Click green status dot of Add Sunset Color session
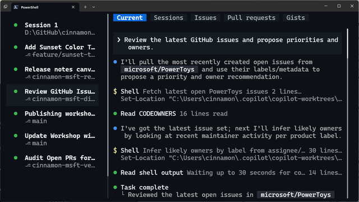 [16, 47]
